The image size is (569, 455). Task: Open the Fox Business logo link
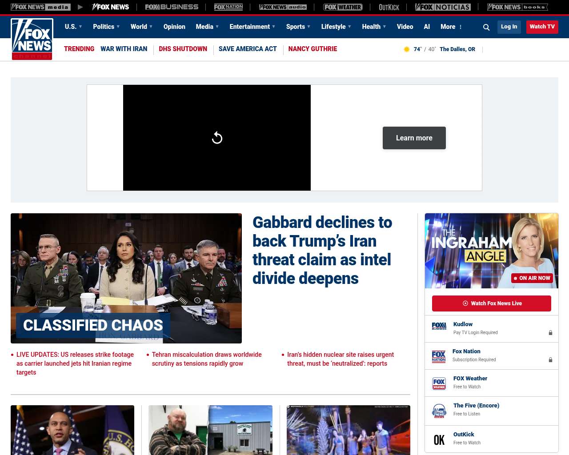(x=172, y=7)
